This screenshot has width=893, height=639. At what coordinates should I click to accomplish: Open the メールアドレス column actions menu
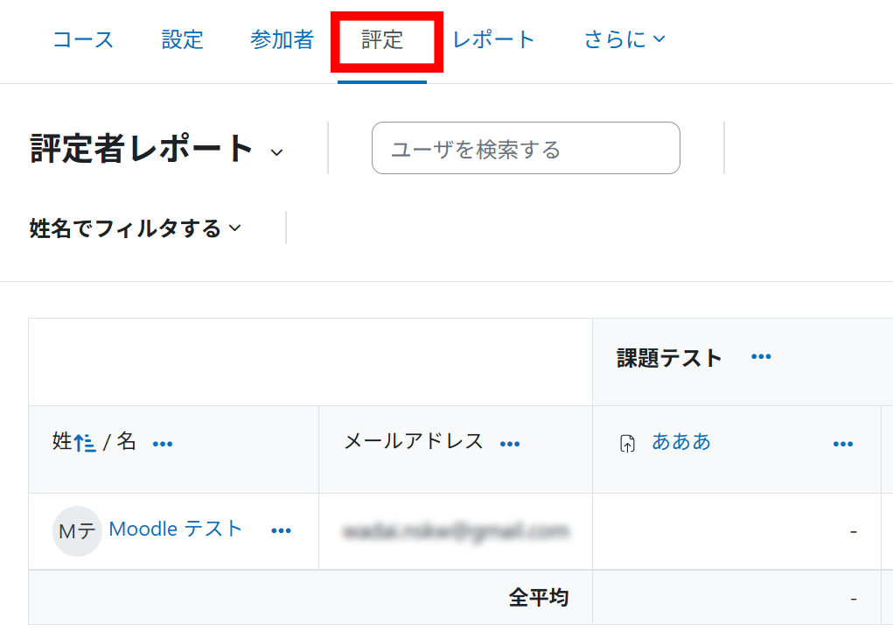click(510, 444)
